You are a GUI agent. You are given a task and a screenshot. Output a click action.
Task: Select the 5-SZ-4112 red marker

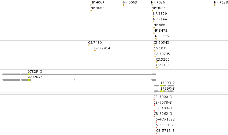click(x=157, y=128)
